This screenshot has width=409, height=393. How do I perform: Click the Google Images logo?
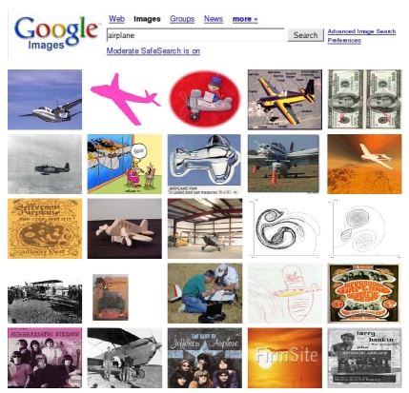(x=56, y=34)
